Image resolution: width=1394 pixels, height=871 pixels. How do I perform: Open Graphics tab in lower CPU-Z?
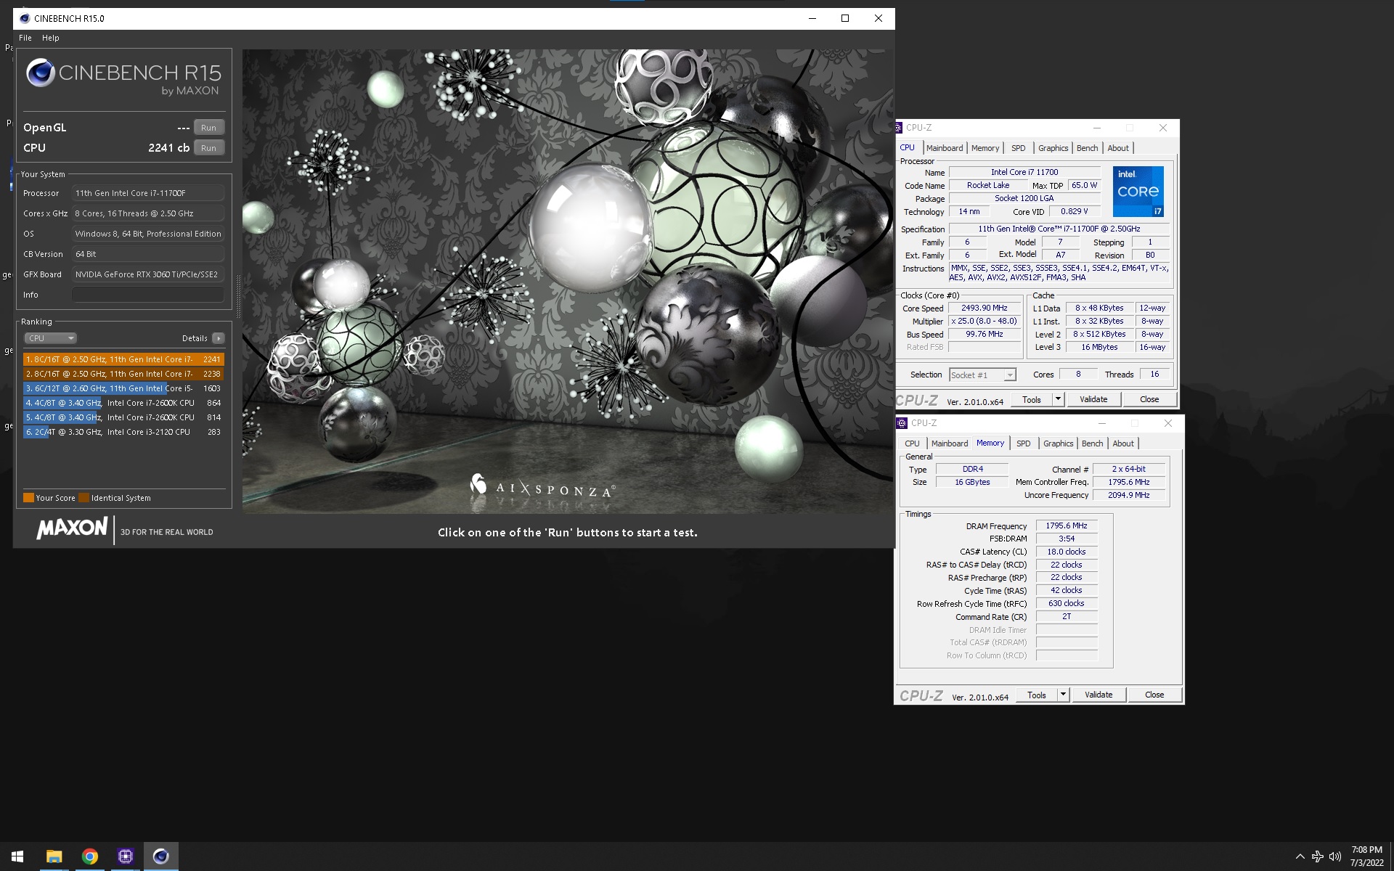1058,443
